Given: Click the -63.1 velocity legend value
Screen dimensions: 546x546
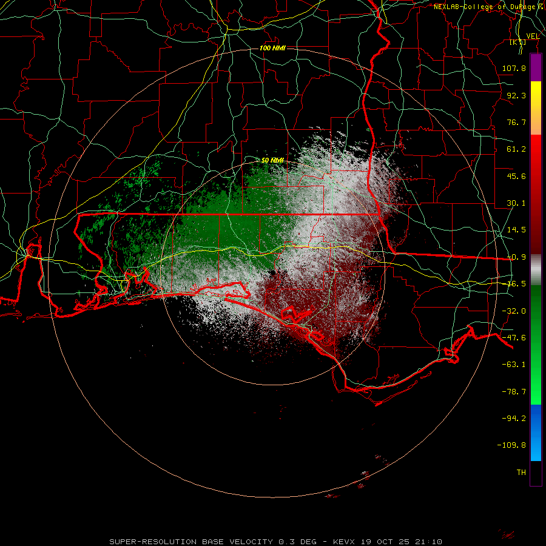Looking at the screenshot, I should pyautogui.click(x=514, y=365).
